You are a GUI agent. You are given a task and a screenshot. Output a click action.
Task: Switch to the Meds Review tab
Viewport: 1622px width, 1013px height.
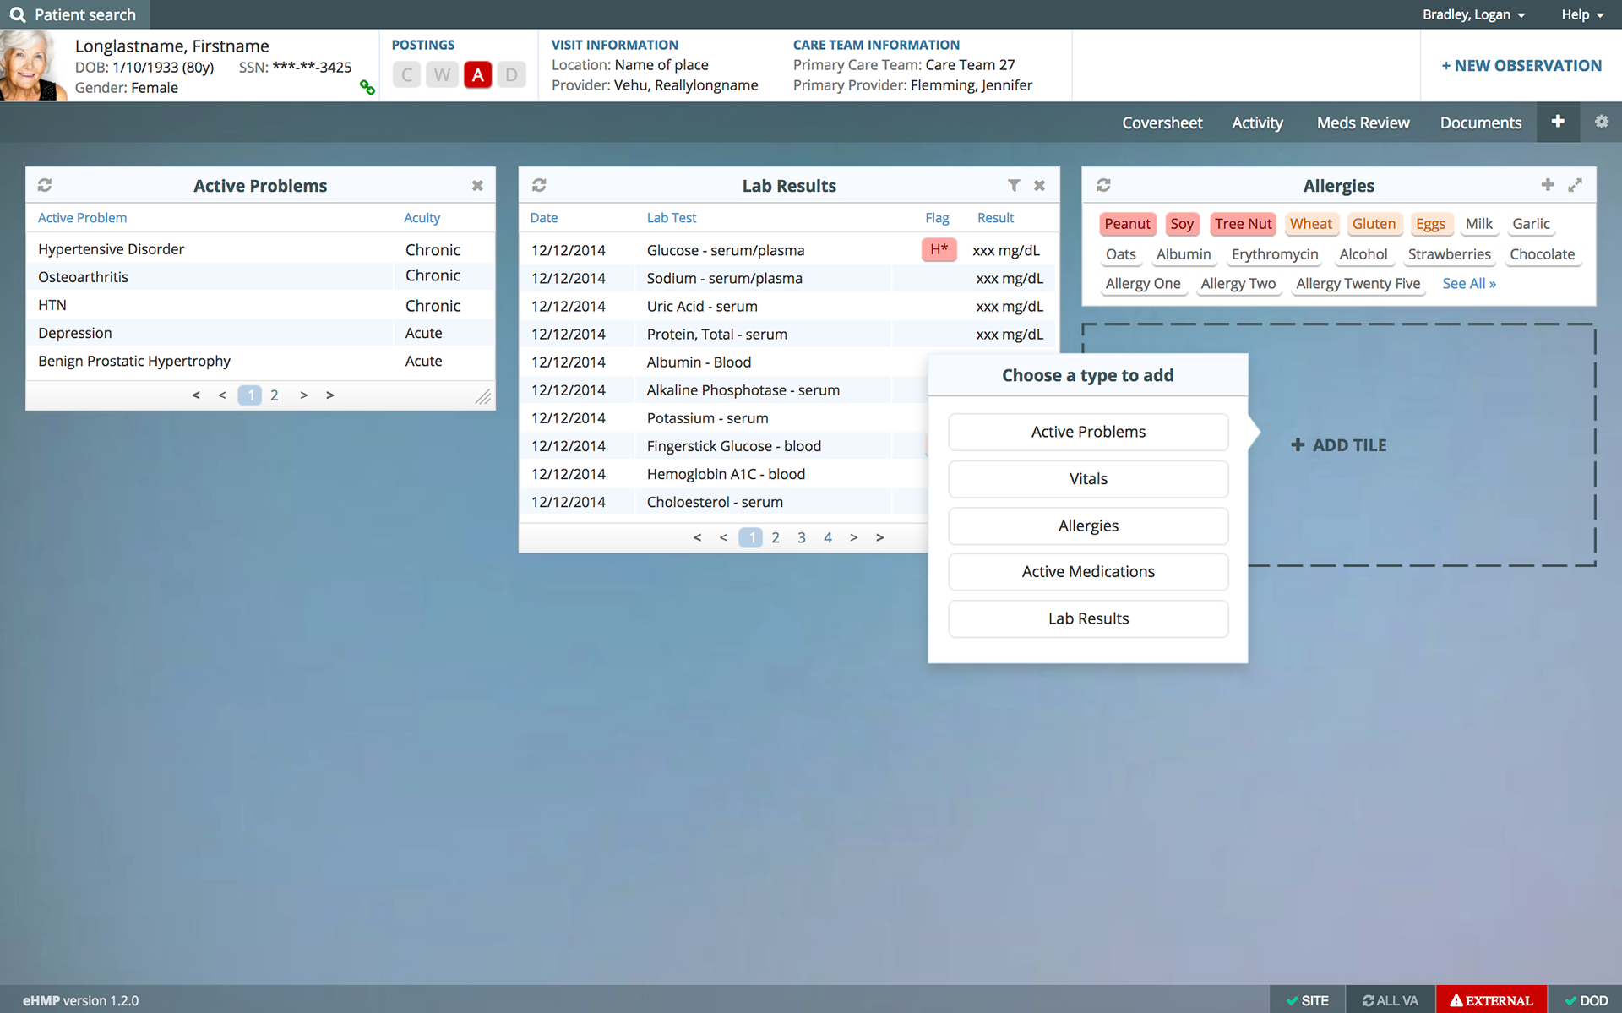coord(1363,123)
